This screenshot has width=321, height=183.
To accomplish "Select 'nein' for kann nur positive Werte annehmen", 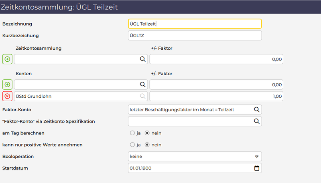I will pyautogui.click(x=147, y=145).
